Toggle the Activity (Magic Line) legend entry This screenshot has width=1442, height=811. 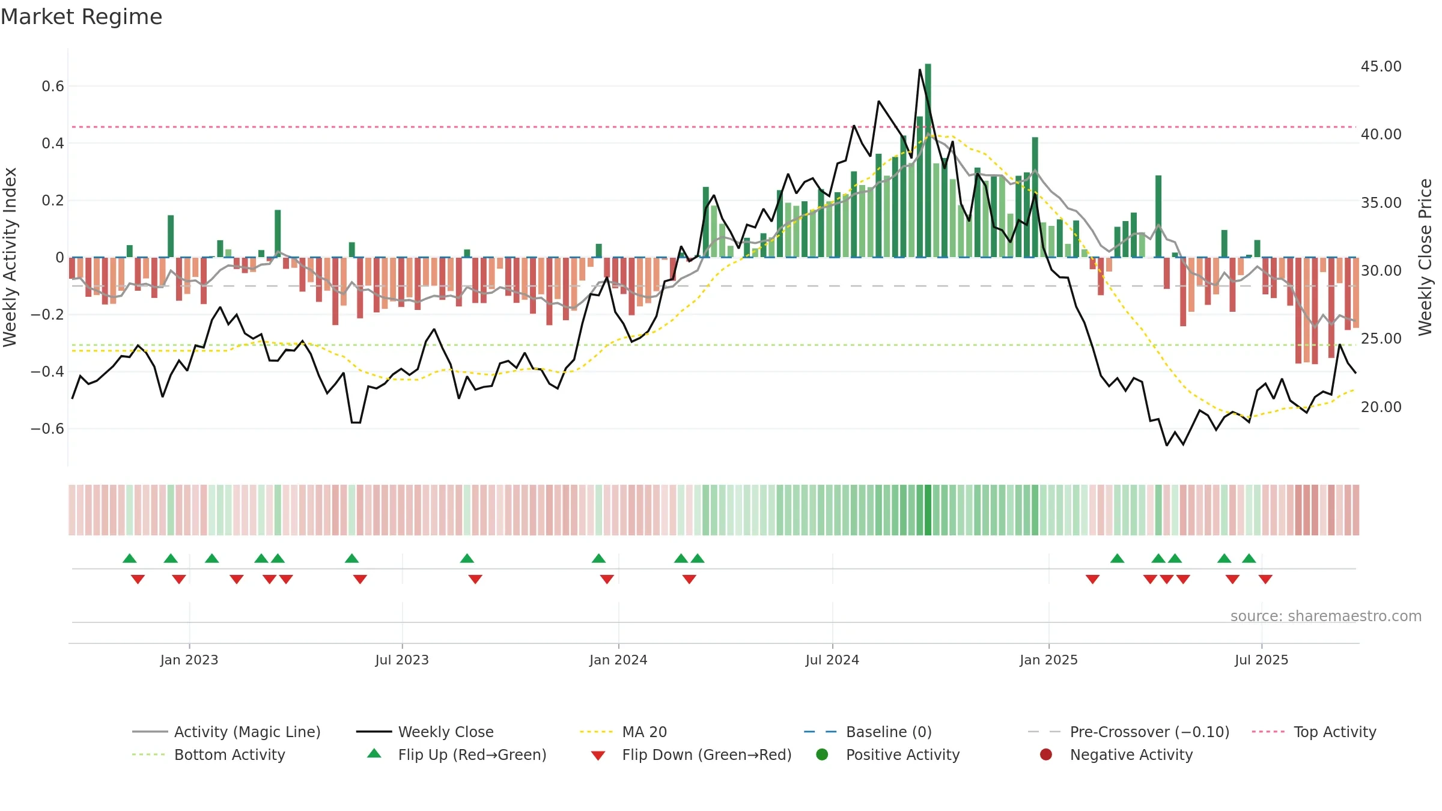click(x=227, y=732)
